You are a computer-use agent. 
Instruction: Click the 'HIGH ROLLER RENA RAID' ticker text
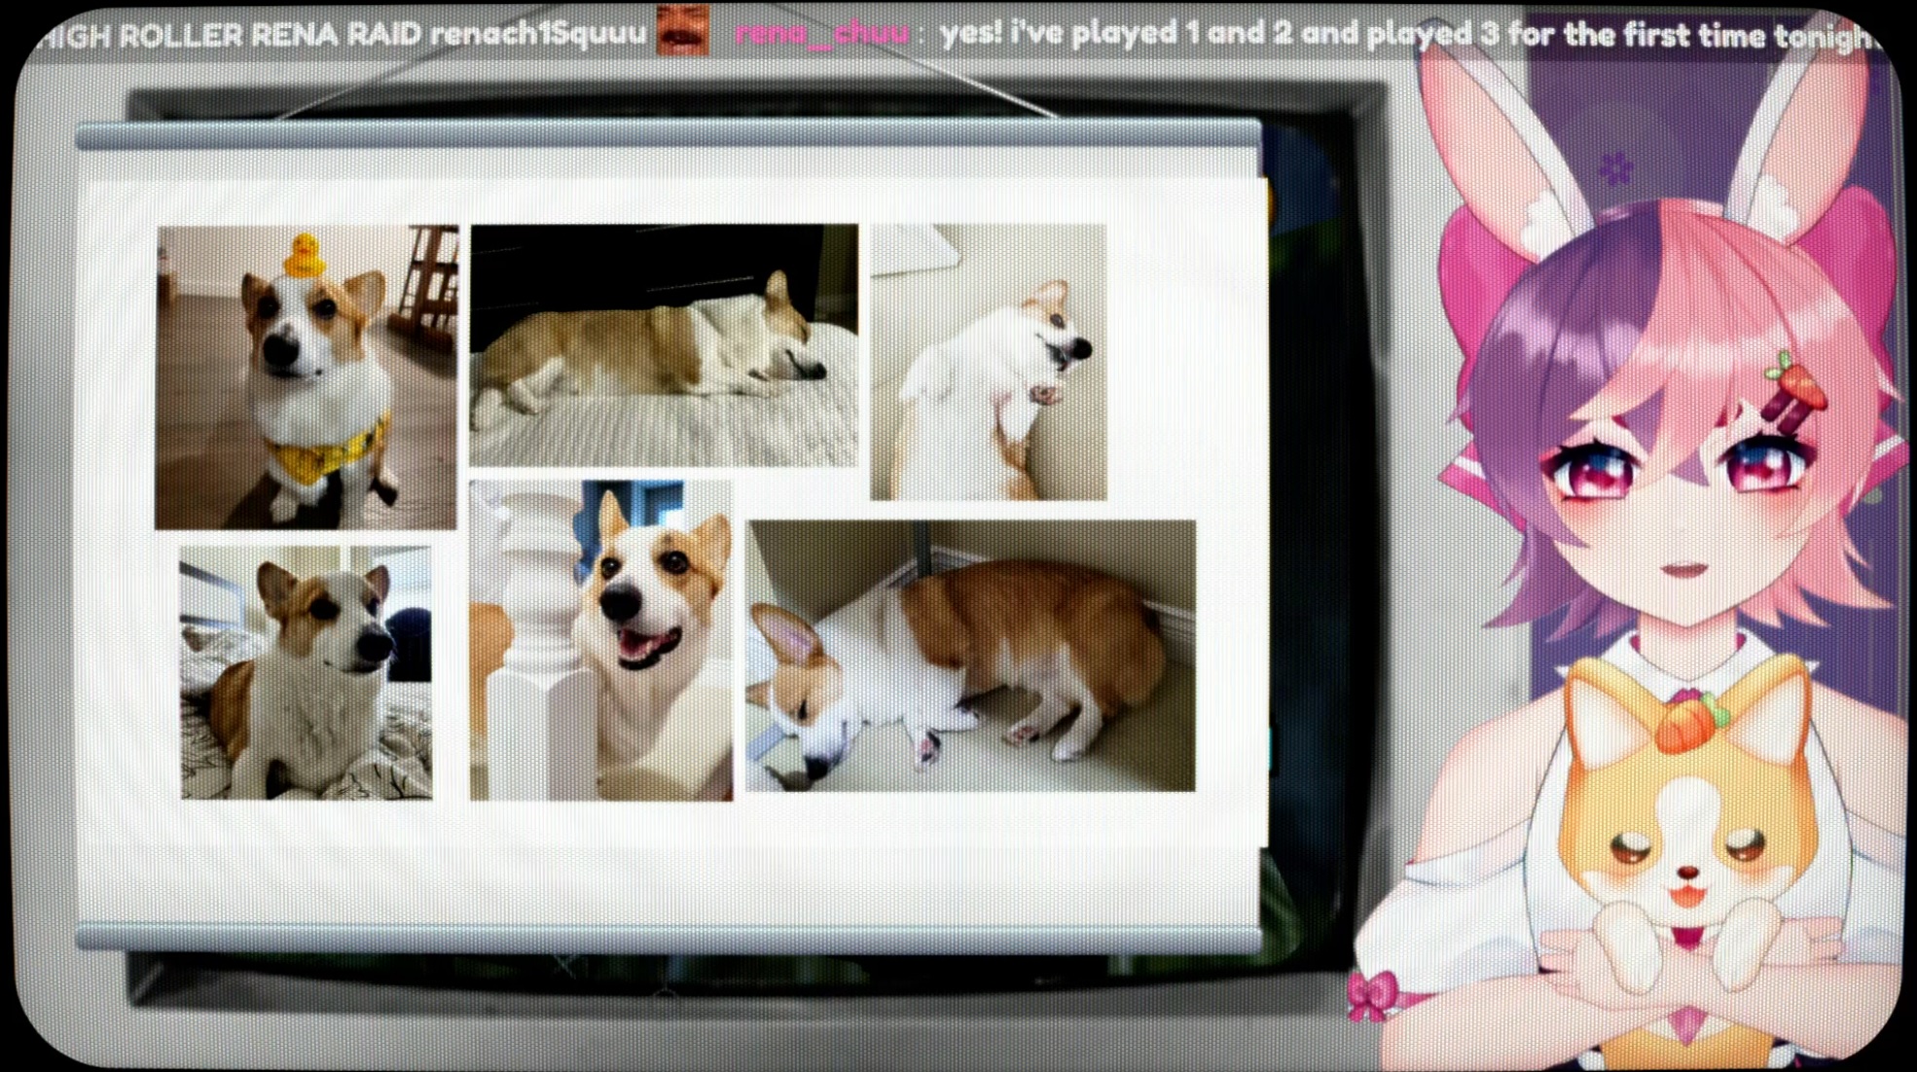pos(230,35)
